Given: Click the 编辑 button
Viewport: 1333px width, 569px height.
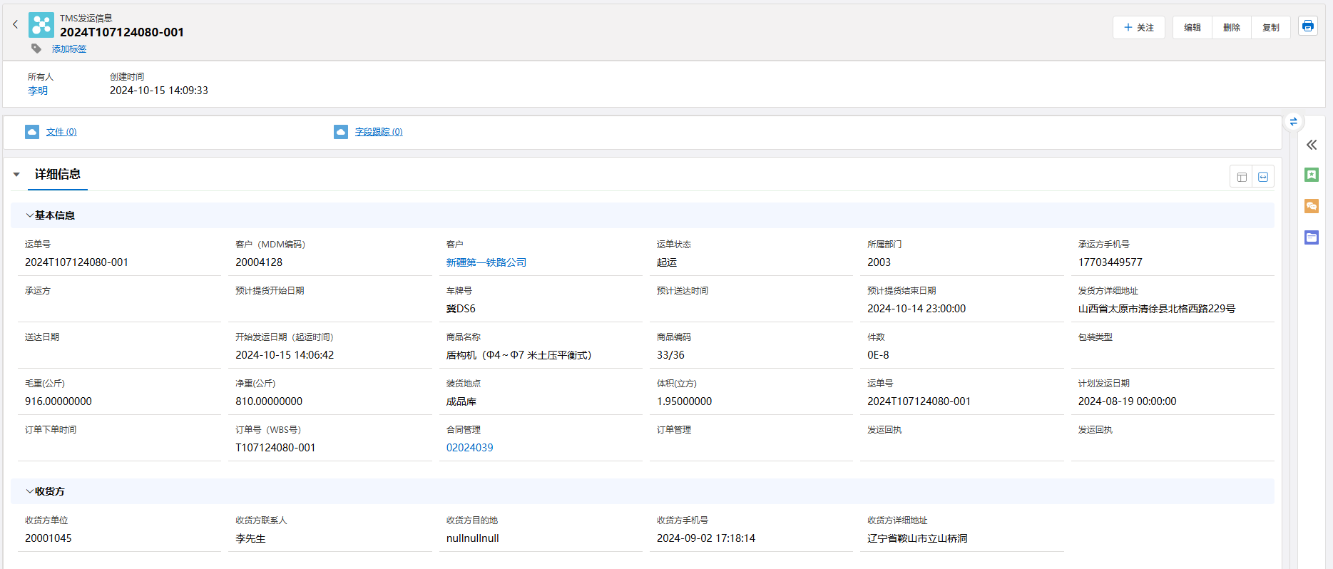Looking at the screenshot, I should pos(1192,28).
